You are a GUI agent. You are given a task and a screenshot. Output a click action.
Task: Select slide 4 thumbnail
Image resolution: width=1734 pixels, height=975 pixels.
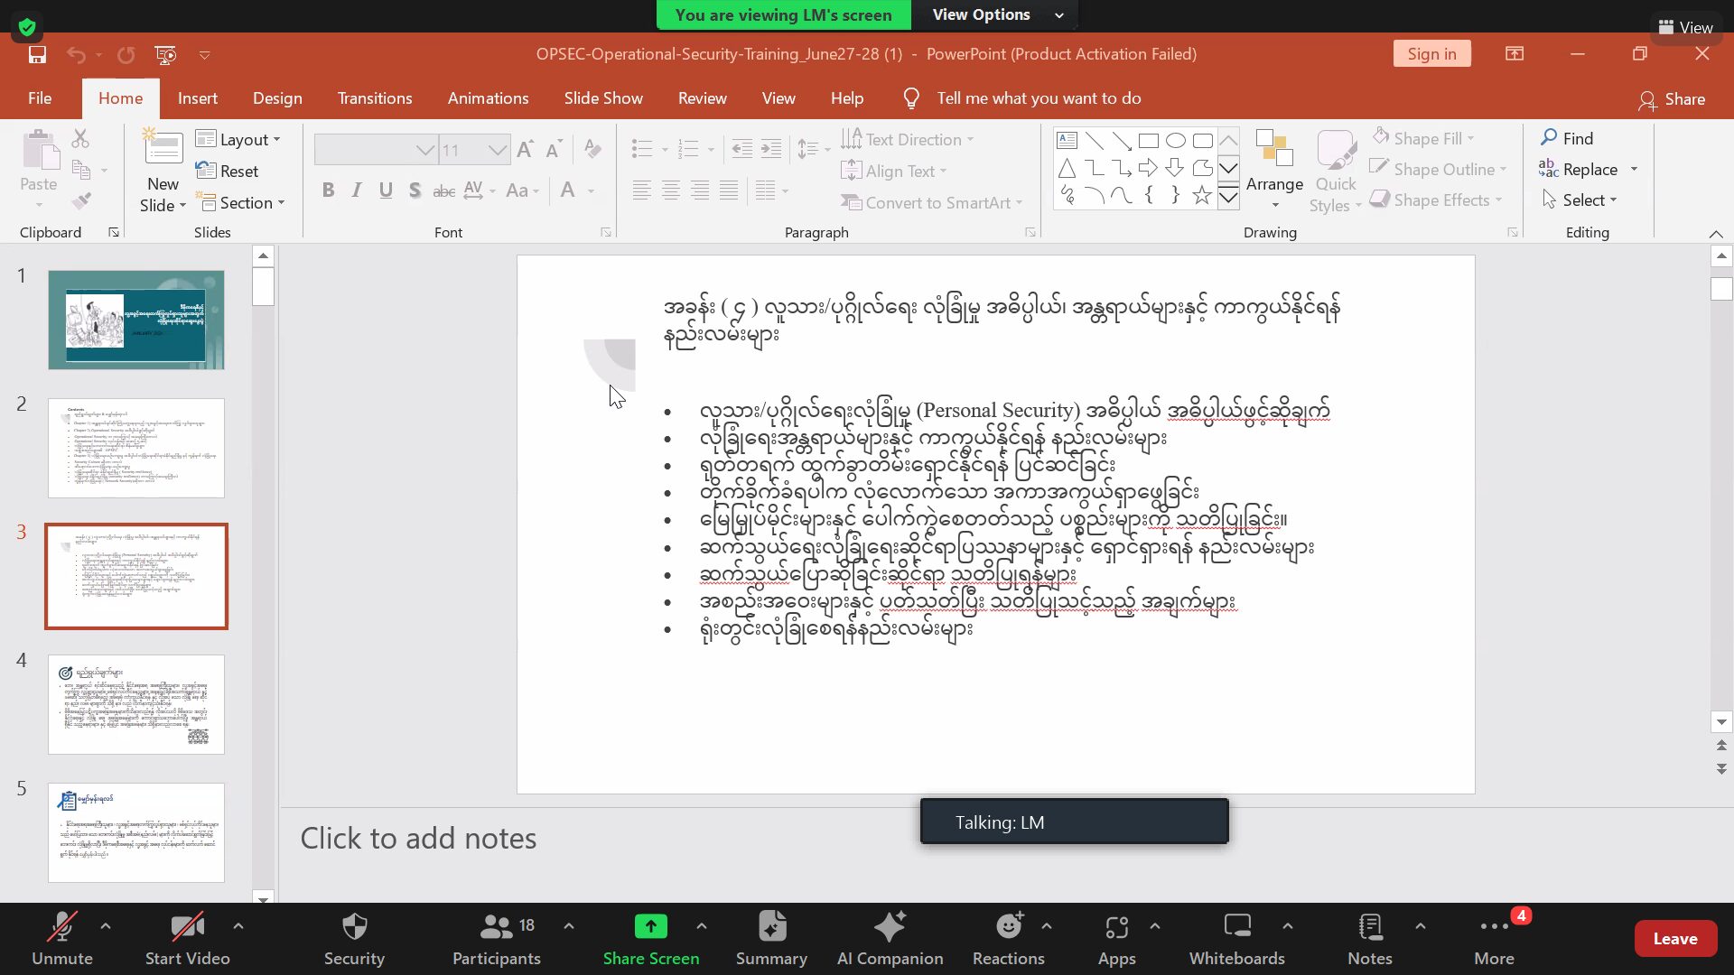(x=136, y=704)
